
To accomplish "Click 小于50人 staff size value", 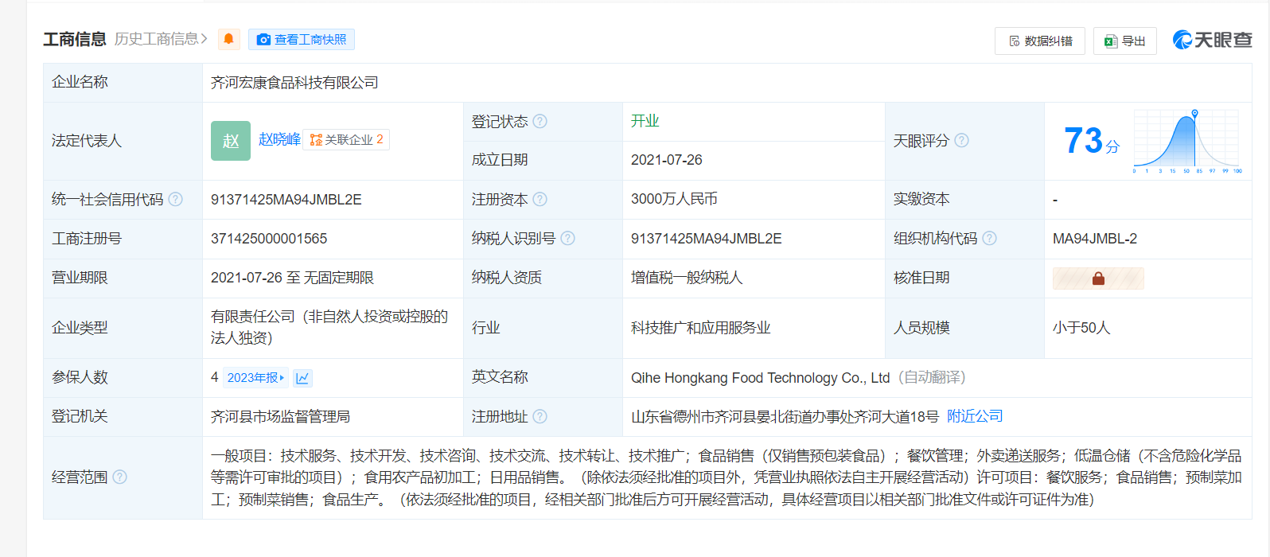I will pos(1081,328).
